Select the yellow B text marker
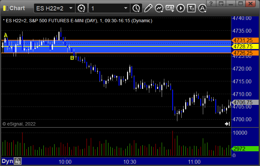 click(72, 58)
